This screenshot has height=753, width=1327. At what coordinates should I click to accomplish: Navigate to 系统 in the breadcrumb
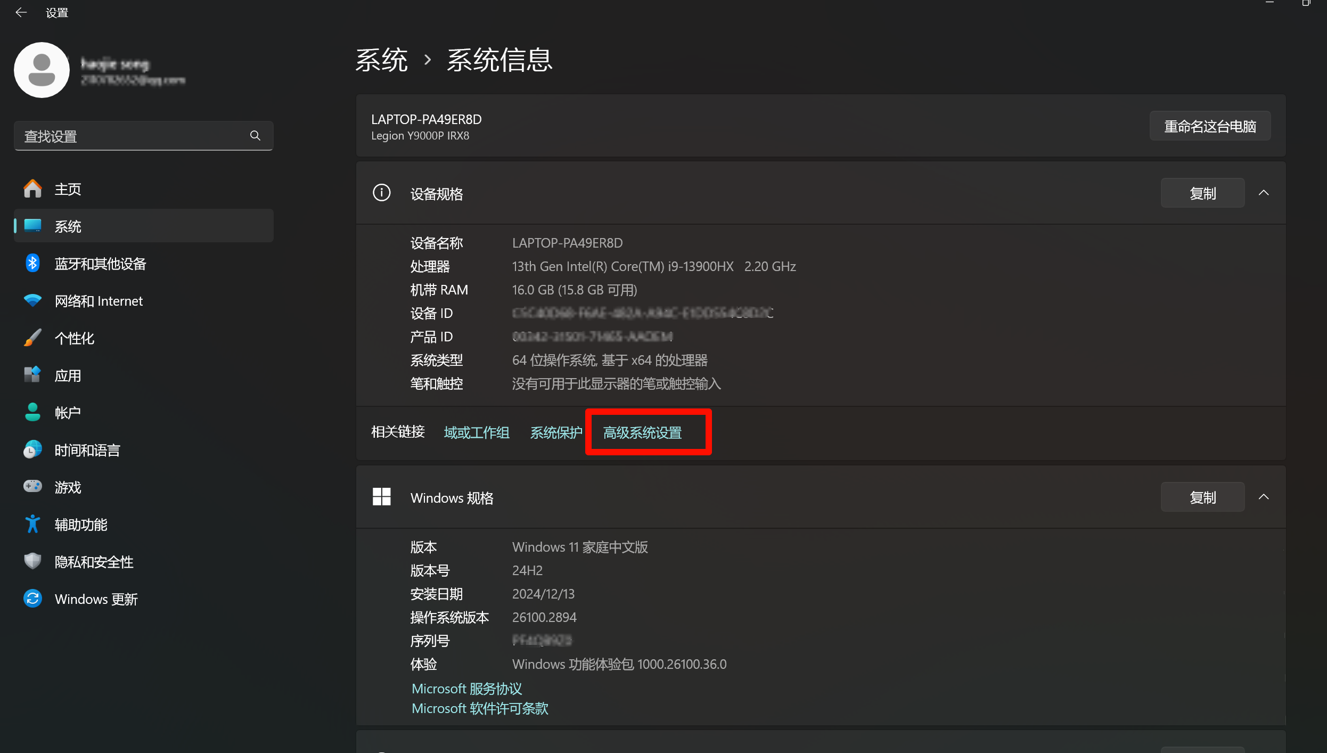click(x=381, y=60)
